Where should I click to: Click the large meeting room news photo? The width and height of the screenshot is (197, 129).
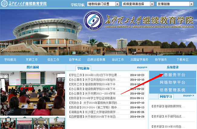coord(32,94)
